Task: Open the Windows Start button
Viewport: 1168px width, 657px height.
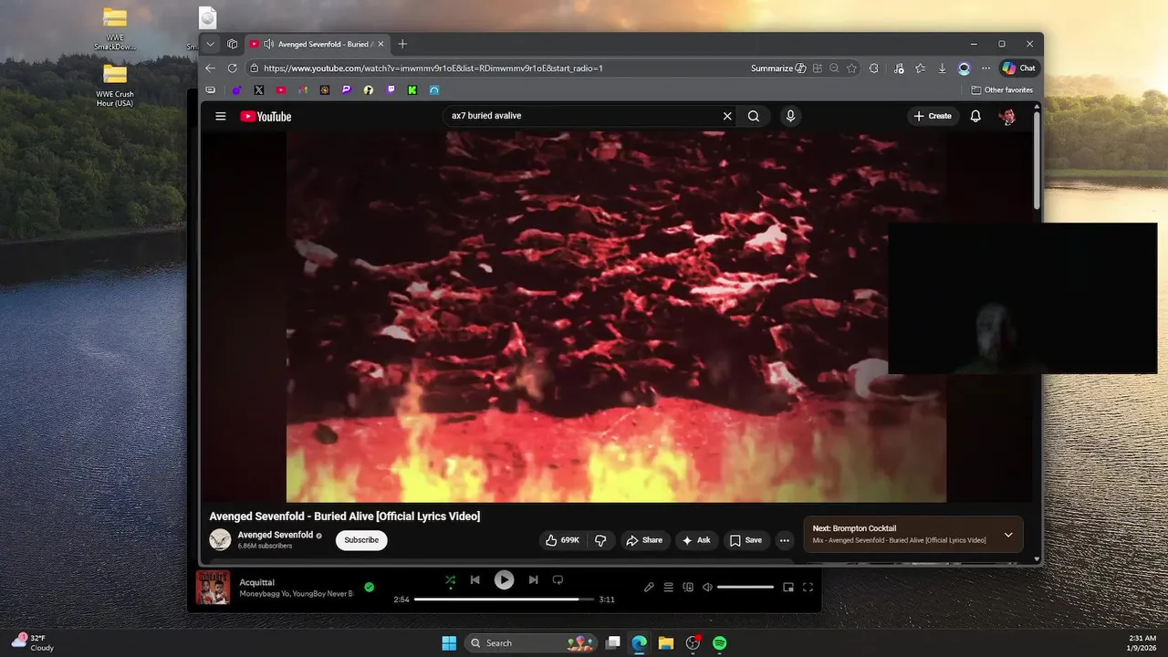Action: point(449,643)
